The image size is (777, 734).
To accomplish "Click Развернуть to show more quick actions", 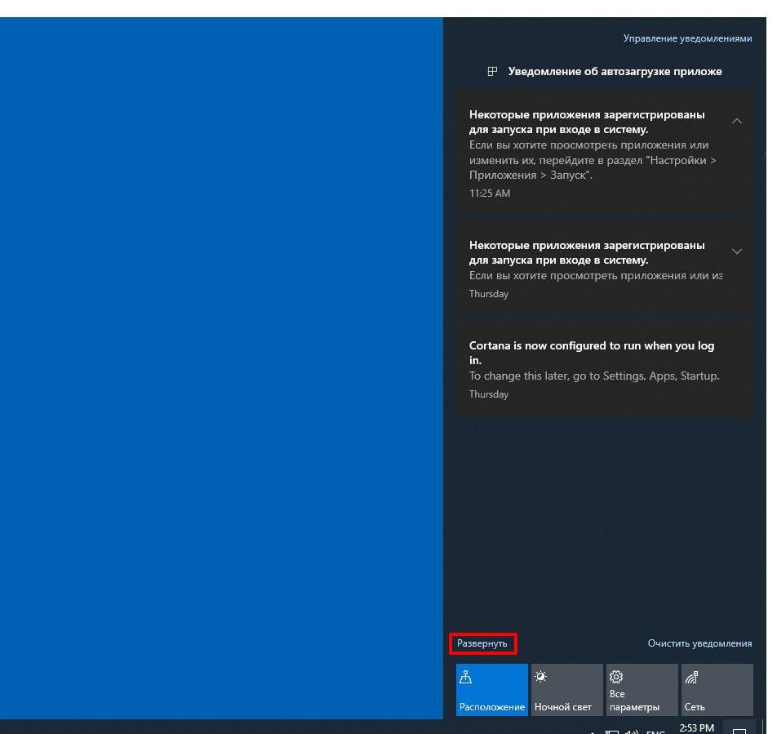I will click(x=482, y=643).
